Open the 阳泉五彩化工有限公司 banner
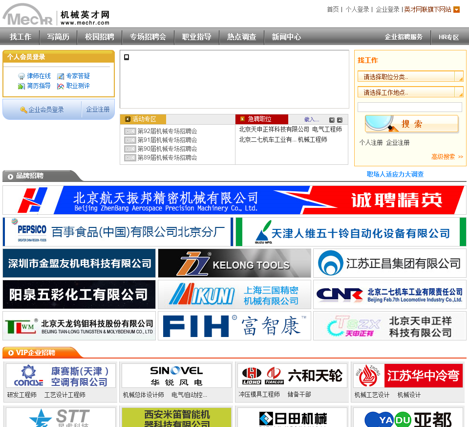This screenshot has height=427, width=469. click(79, 294)
